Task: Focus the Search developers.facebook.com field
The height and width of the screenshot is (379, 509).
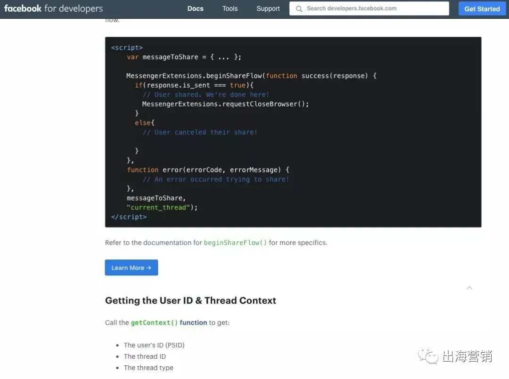Action: point(369,8)
